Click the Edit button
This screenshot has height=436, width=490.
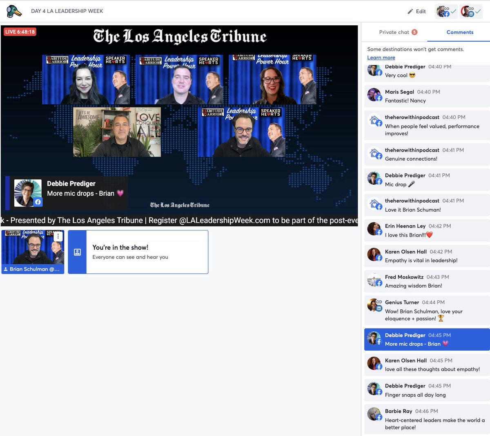tap(416, 11)
